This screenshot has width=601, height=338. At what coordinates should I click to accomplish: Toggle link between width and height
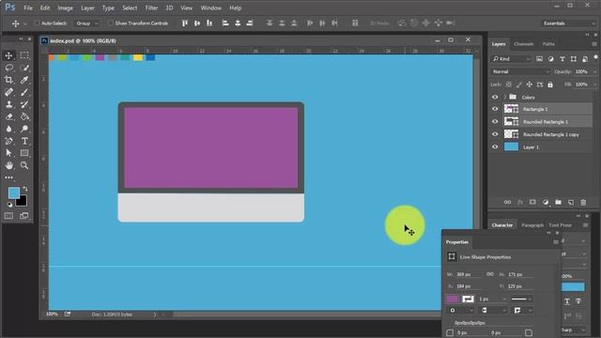coord(490,274)
